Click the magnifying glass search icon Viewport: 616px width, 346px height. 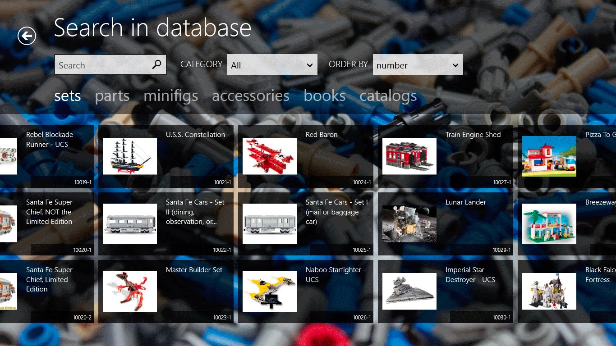point(156,64)
